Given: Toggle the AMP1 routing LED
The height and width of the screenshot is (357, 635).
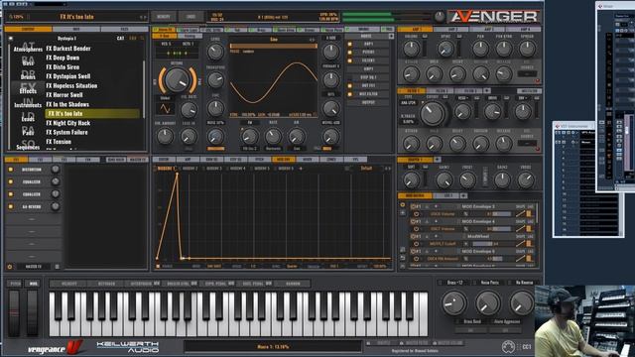Looking at the screenshot, I should click(350, 44).
